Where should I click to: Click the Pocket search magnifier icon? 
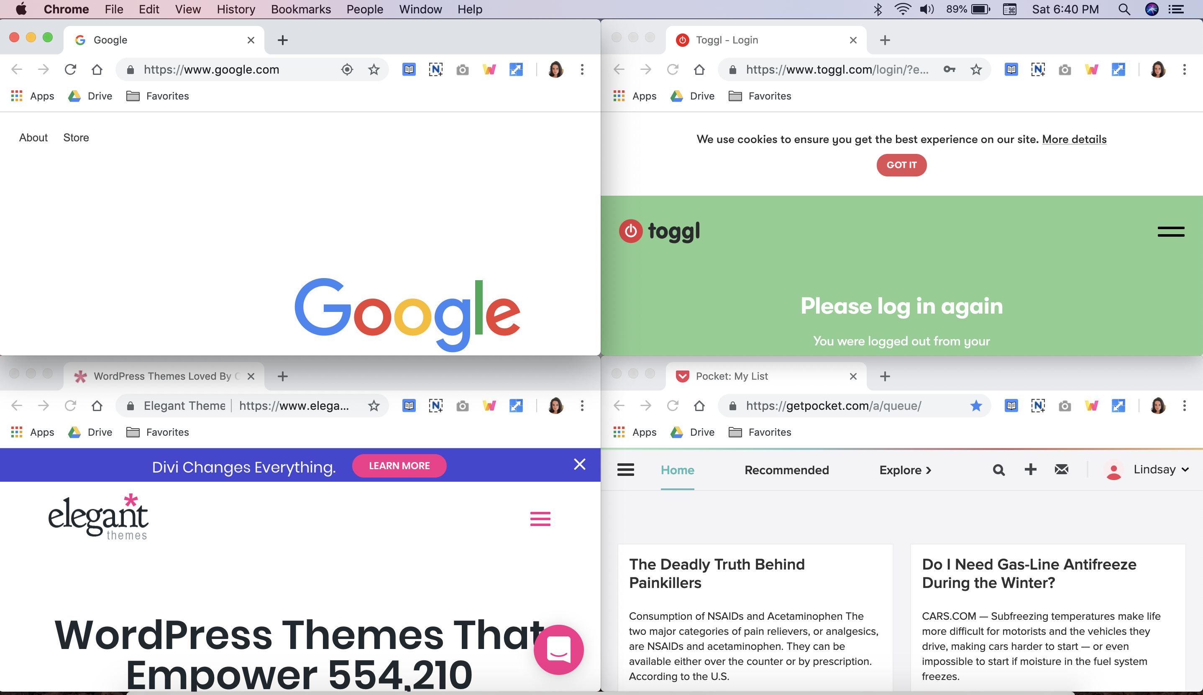998,470
